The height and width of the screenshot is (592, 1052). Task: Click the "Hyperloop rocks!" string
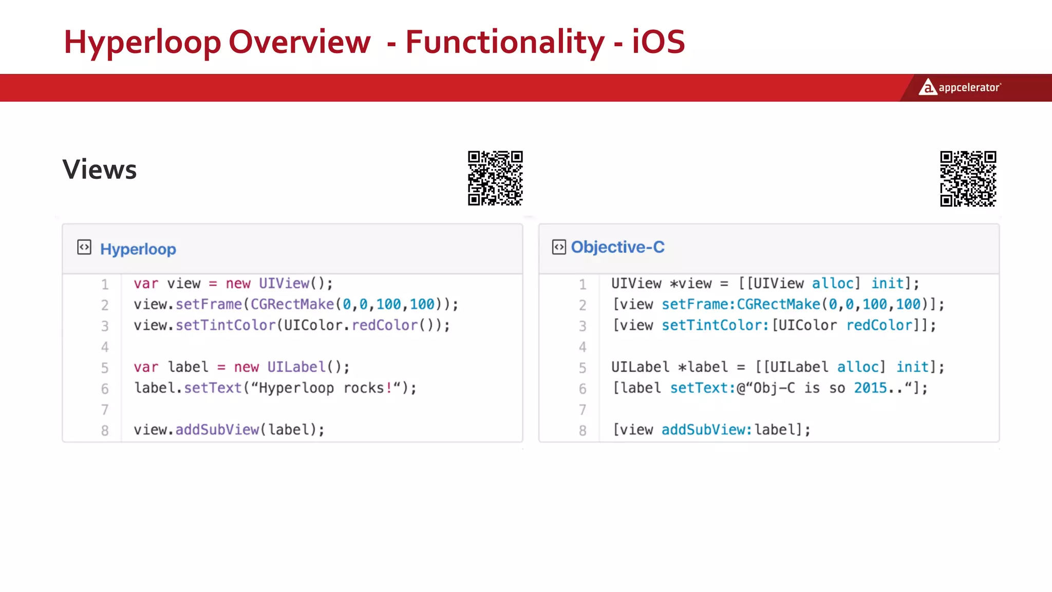326,388
